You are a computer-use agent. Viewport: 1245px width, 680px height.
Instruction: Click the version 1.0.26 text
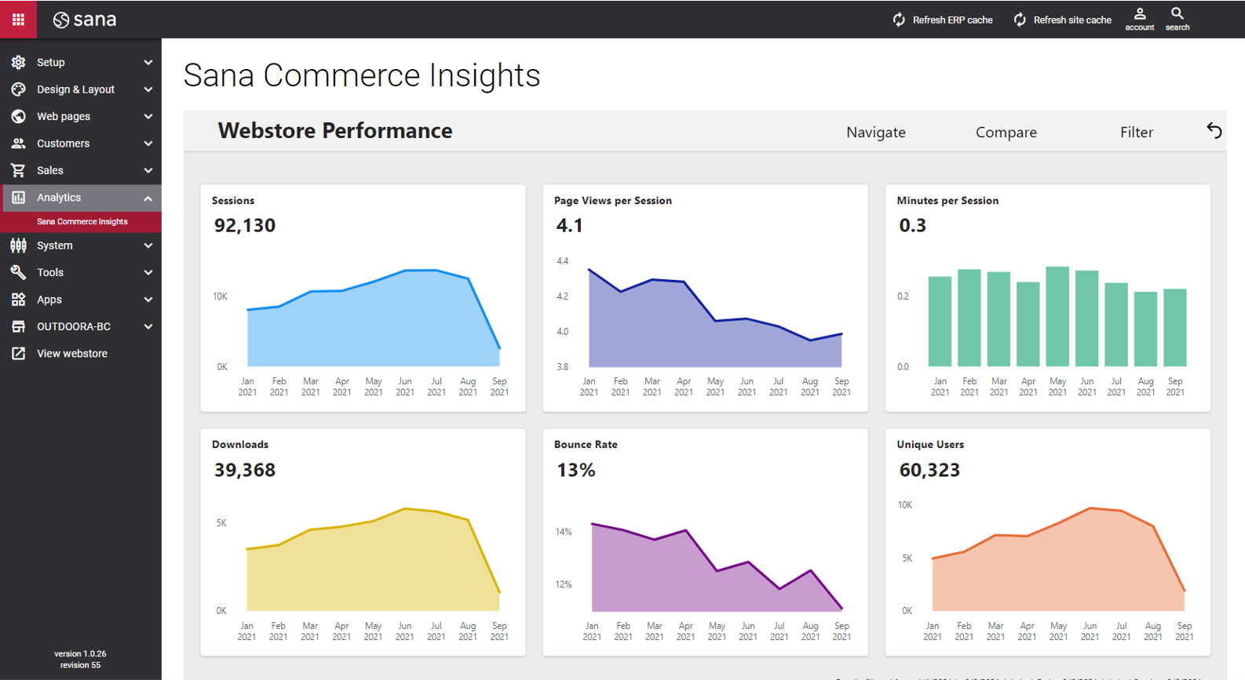pos(80,653)
